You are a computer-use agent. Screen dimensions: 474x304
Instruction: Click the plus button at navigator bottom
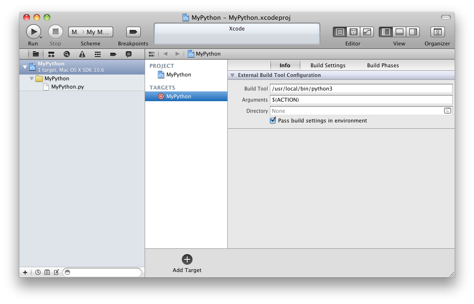click(25, 273)
